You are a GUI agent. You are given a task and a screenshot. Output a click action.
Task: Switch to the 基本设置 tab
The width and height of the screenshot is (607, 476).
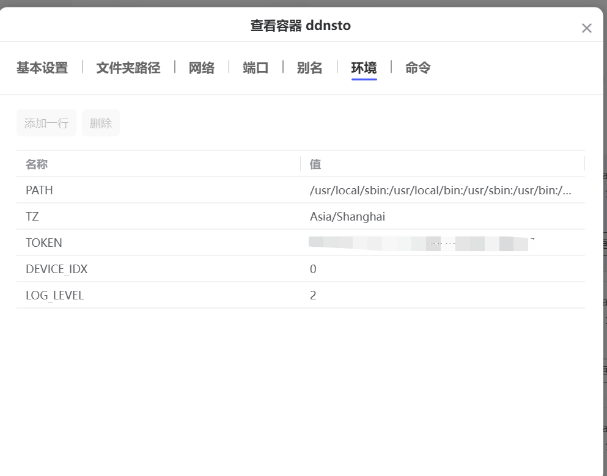click(x=42, y=68)
